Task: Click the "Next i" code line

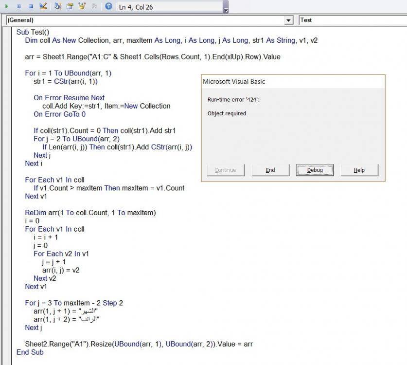Action: (34, 164)
